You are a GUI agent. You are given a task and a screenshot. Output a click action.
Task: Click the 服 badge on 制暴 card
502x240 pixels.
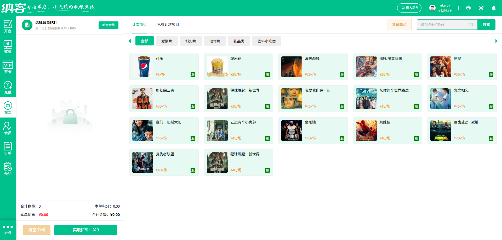pyautogui.click(x=491, y=75)
